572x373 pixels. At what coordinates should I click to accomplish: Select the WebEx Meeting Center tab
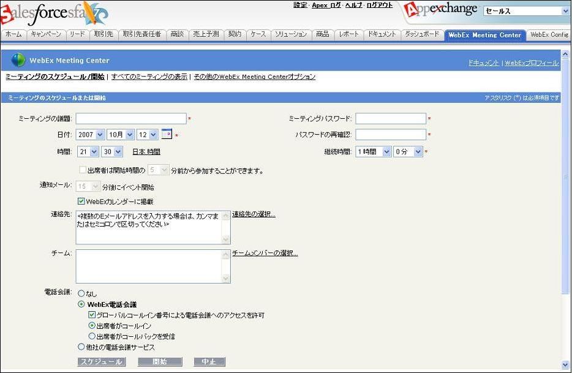coord(485,35)
